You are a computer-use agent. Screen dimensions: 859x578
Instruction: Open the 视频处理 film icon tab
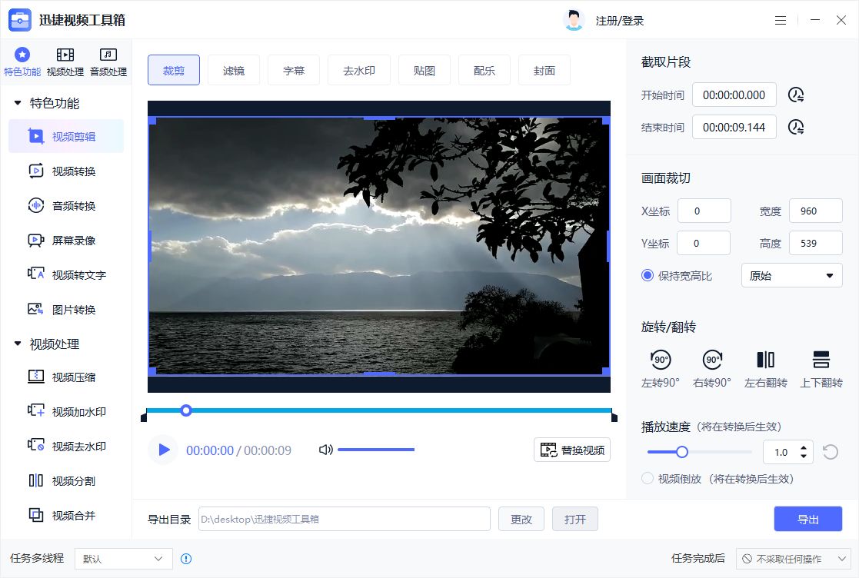pyautogui.click(x=65, y=61)
